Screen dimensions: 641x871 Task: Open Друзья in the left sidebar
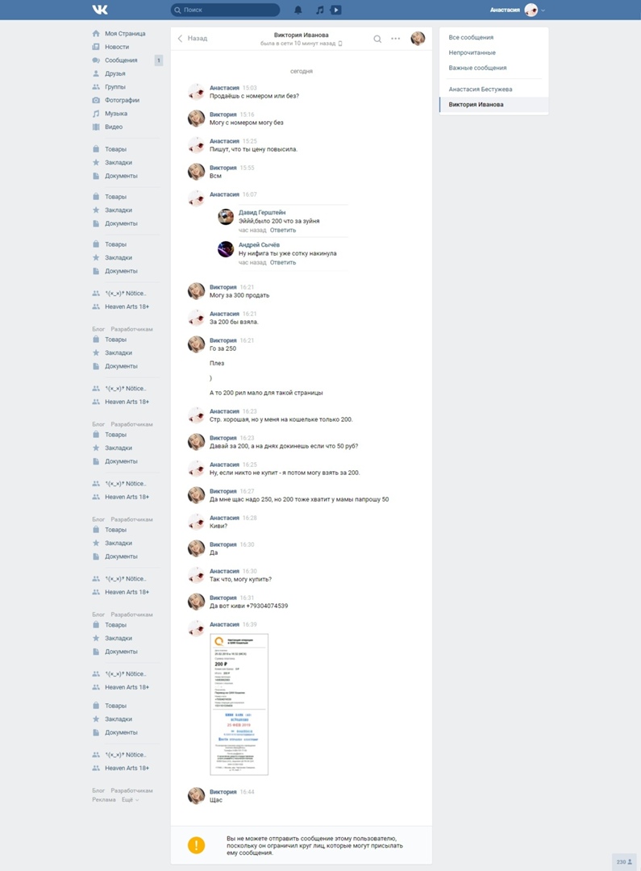[114, 73]
